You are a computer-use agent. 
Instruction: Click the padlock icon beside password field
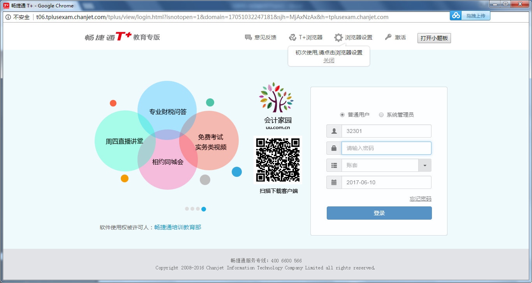(x=334, y=148)
